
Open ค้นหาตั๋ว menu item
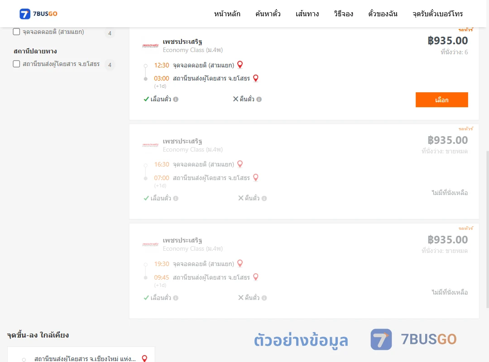268,14
